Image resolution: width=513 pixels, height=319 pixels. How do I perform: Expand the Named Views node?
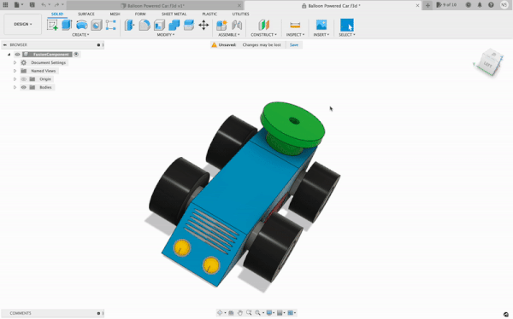coord(15,71)
